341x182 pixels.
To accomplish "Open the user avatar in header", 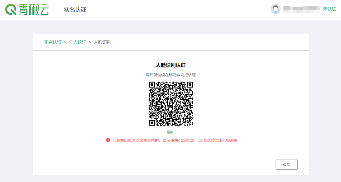I will coord(276,9).
